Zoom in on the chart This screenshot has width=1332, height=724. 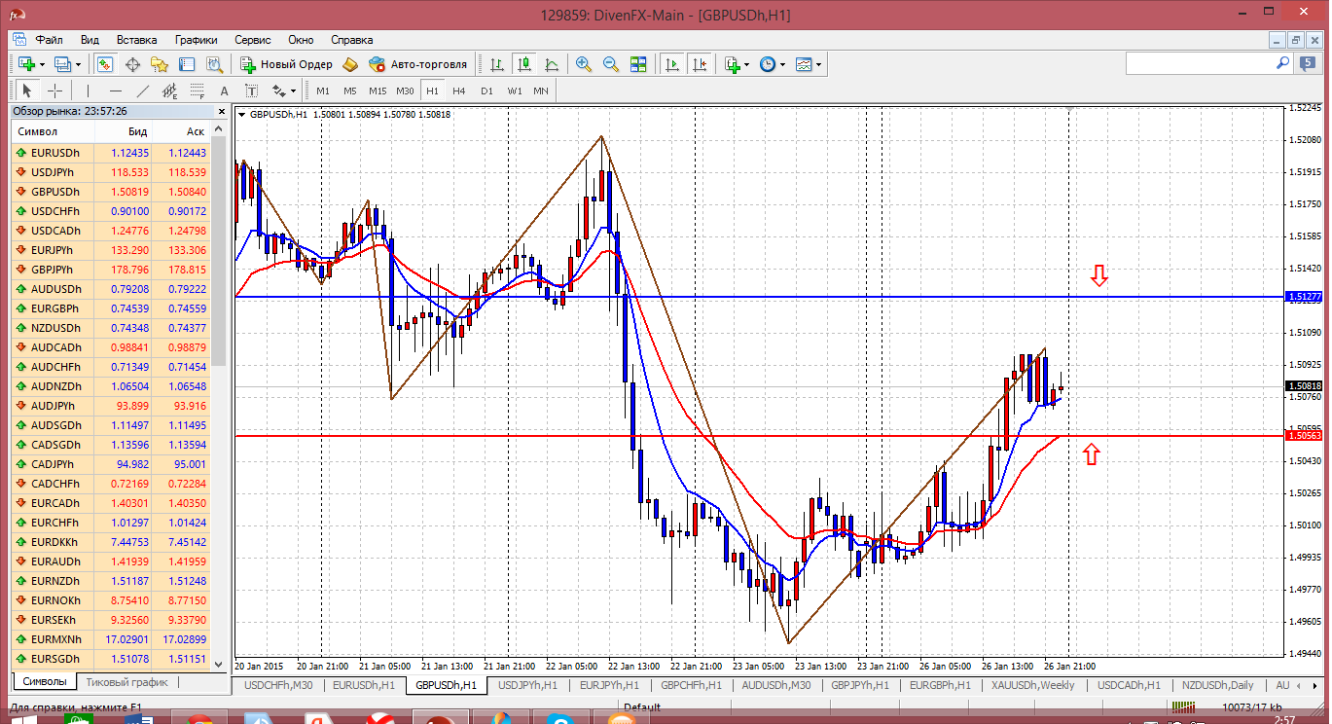point(584,64)
